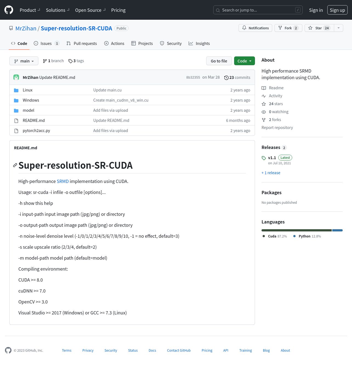Click the branch icon beside 1 branch
Viewport: 352px width, 367px height.
pyautogui.click(x=45, y=61)
